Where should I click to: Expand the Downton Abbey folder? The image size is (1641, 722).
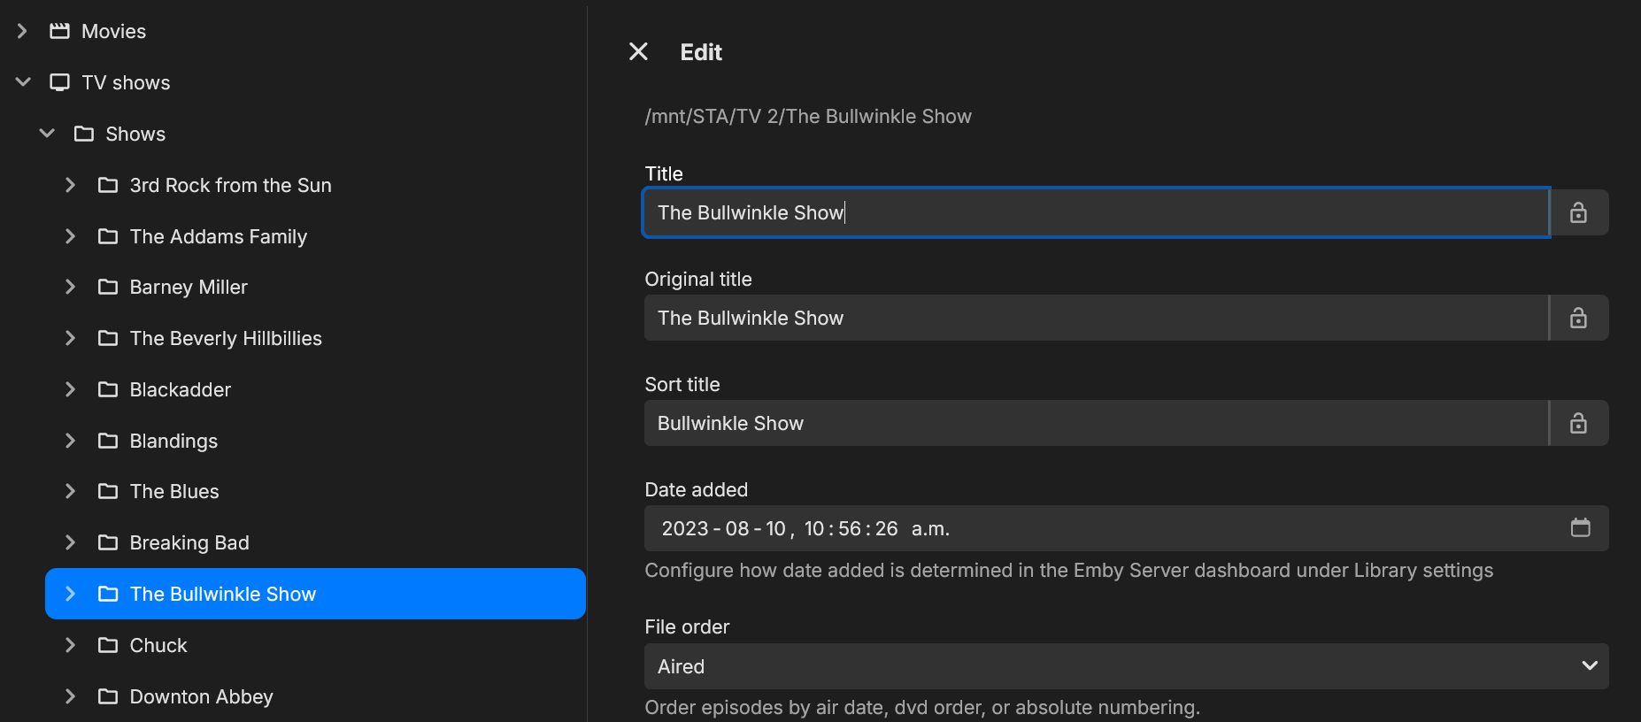tap(71, 696)
